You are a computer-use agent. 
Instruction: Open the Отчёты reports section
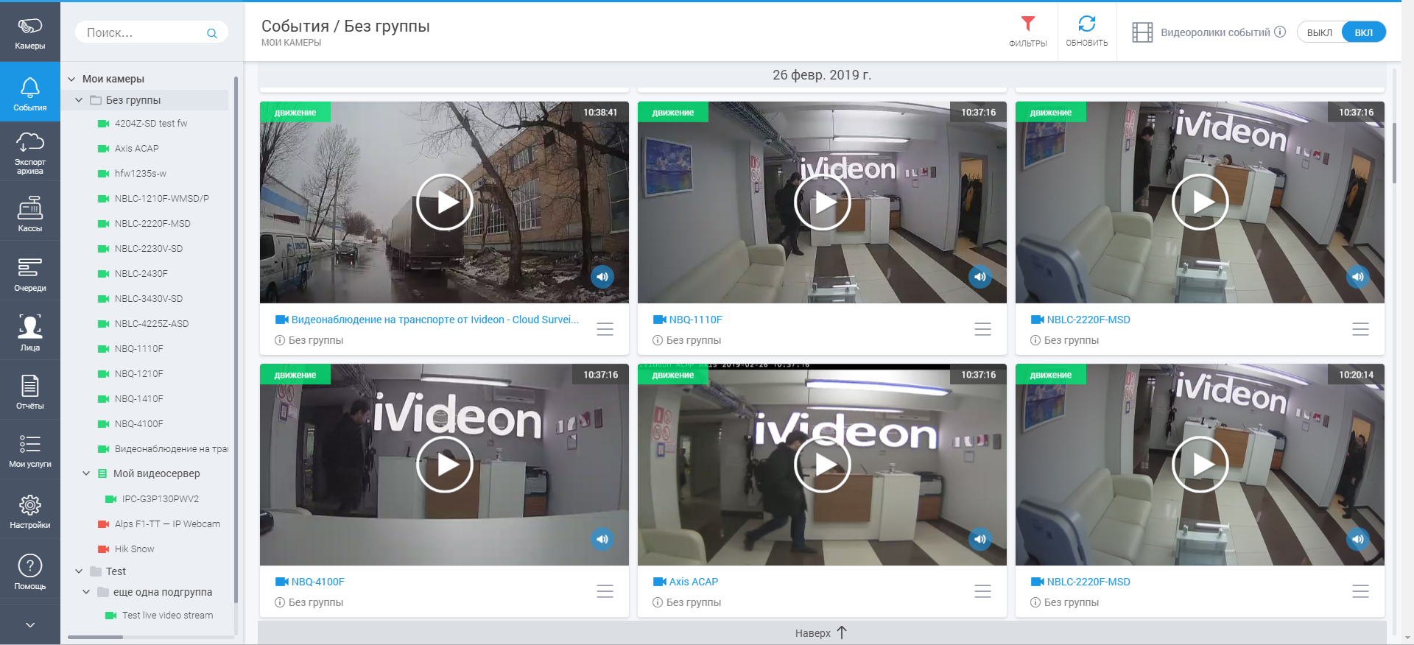coord(30,391)
